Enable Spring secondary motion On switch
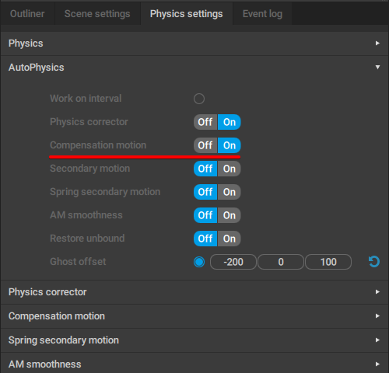Screen dimensions: 389x373 [x=230, y=192]
